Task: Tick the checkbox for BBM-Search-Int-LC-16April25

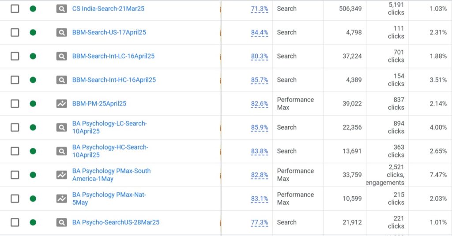Action: click(x=15, y=56)
